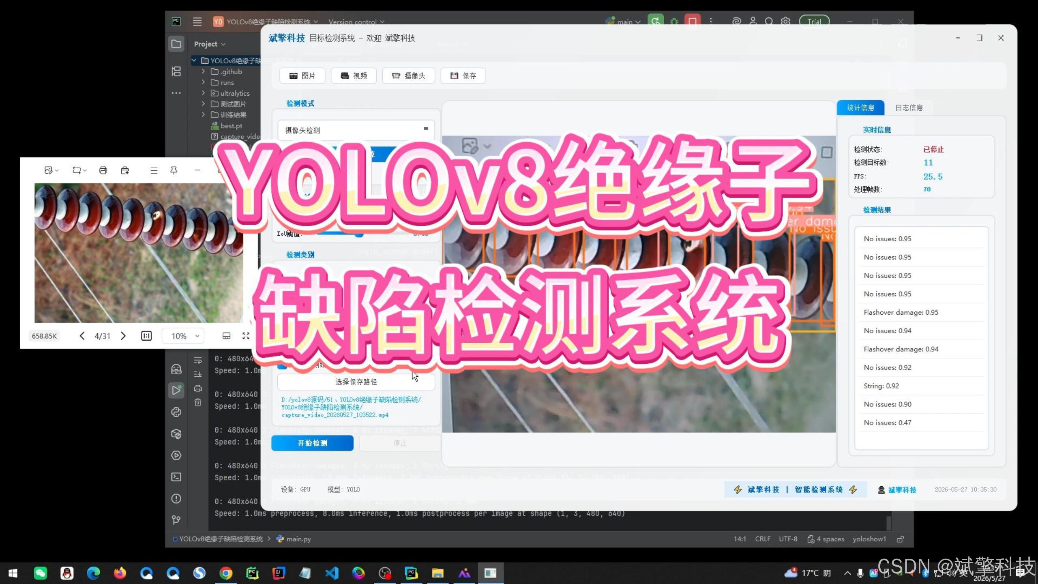This screenshot has height=584, width=1038.
Task: Click the 图片 image input button
Action: point(302,76)
